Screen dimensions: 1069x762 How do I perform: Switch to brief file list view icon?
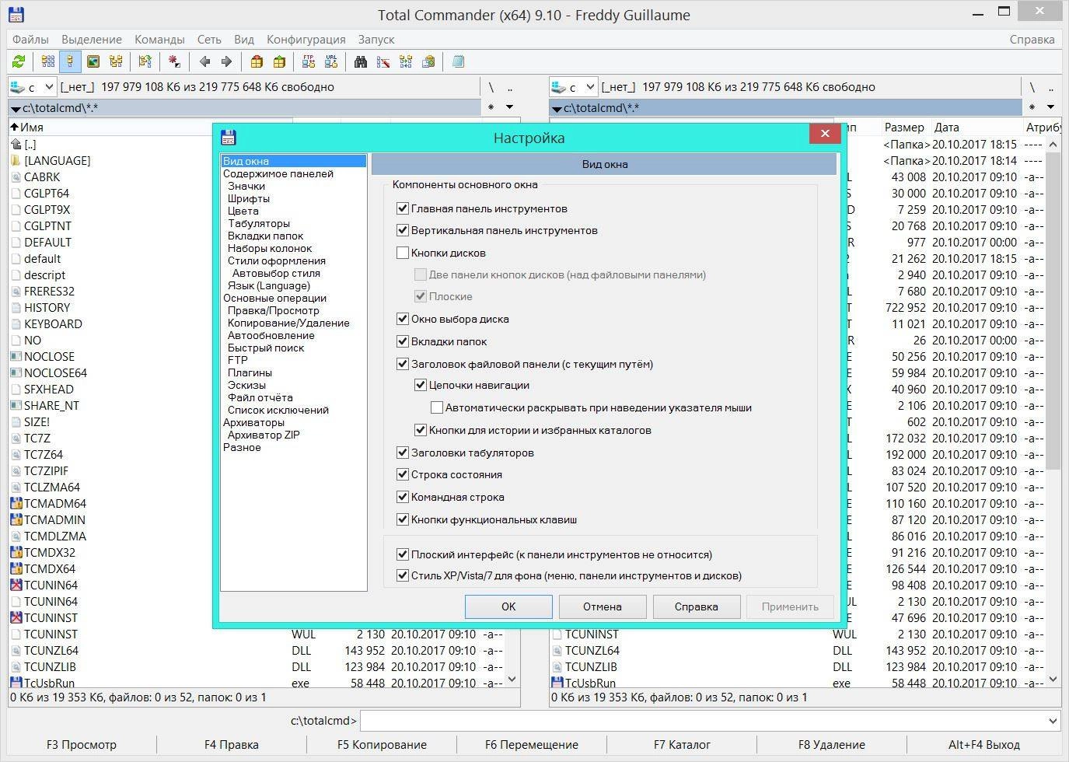click(x=48, y=61)
